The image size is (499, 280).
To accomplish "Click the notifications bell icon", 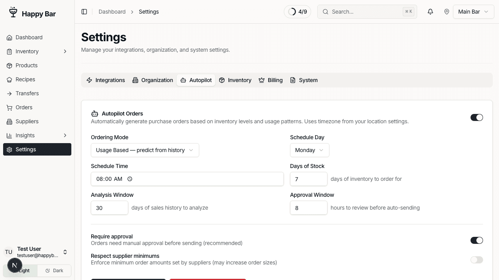I will 430,12.
